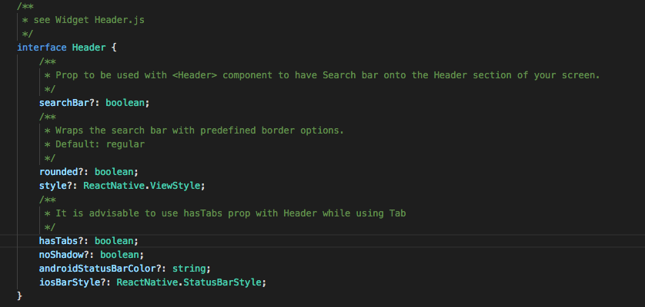Click 'ViewStyle' in the style line

click(175, 186)
